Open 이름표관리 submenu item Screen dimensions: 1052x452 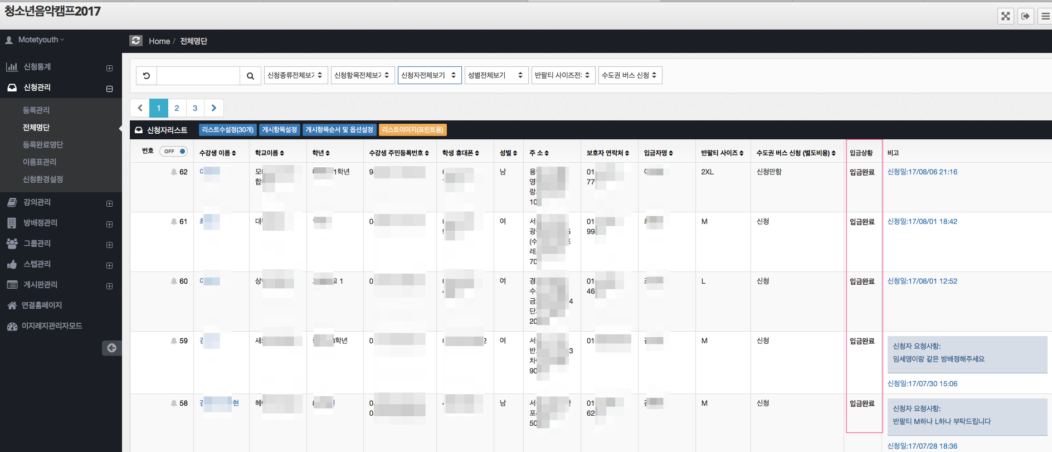40,162
